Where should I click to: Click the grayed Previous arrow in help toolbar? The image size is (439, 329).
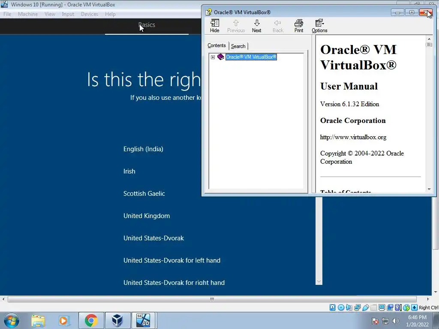click(x=236, y=26)
